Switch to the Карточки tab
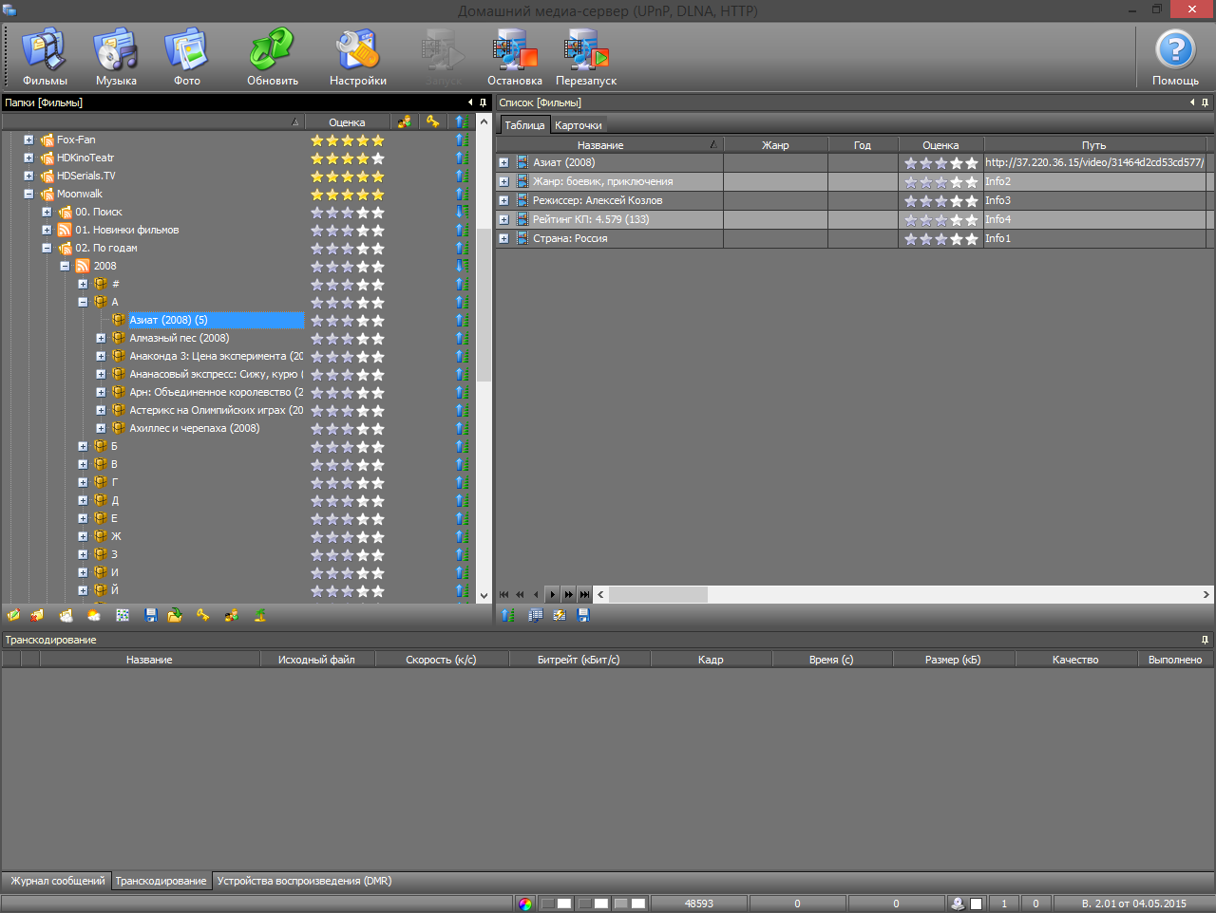 point(578,125)
